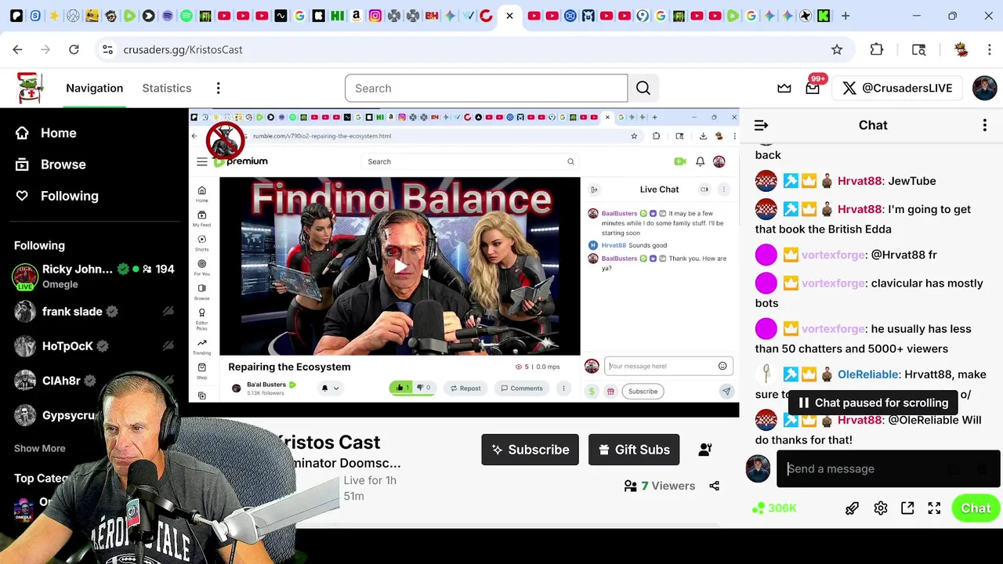Click the main Search input field
The width and height of the screenshot is (1003, 564).
tap(486, 89)
